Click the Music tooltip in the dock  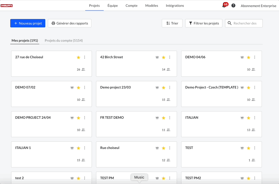click(x=139, y=177)
